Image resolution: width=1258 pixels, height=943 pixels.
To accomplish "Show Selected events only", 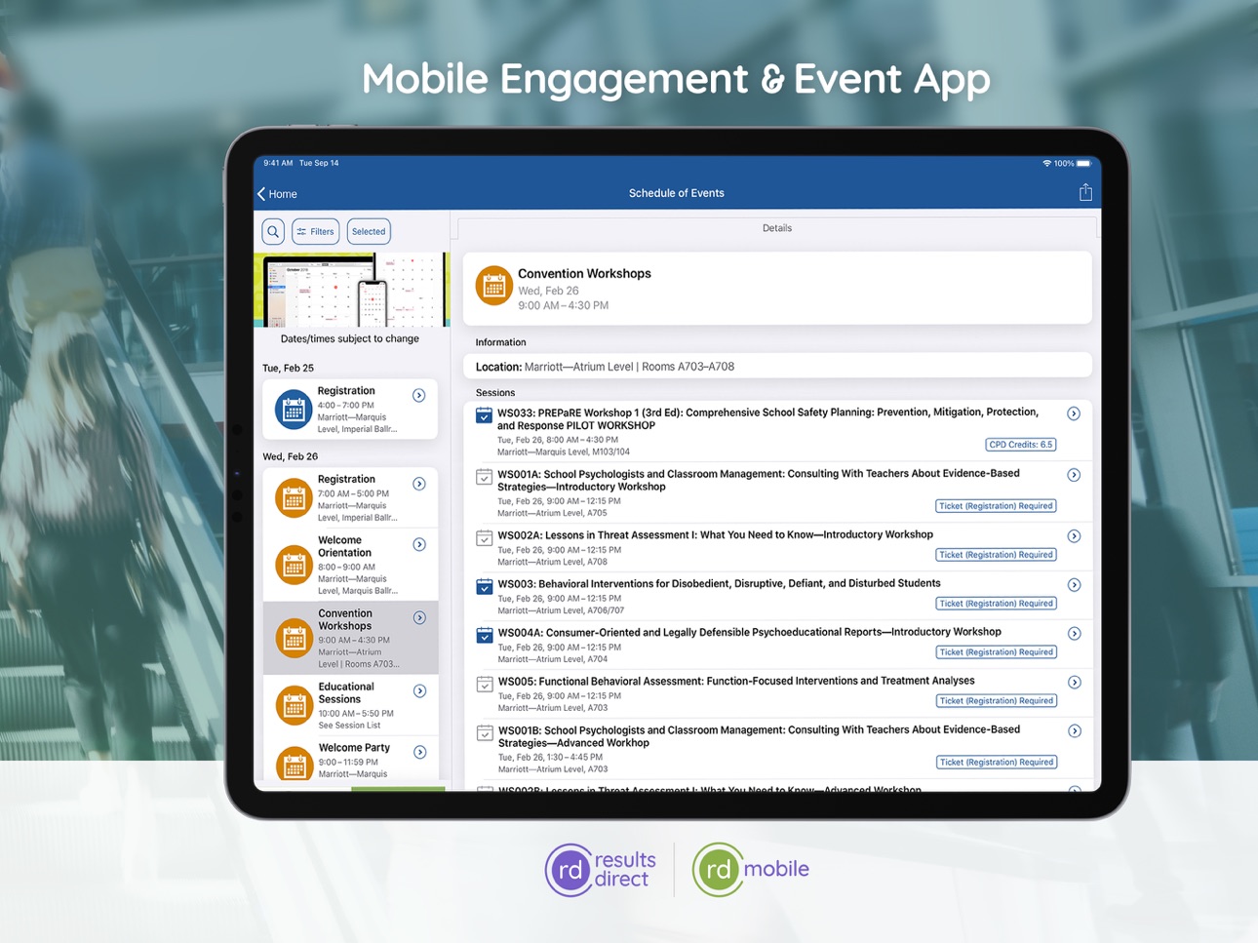I will tap(369, 231).
